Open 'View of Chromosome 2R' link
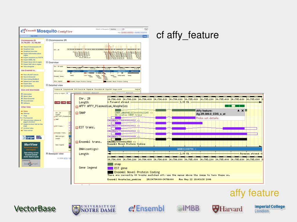This screenshot has width=297, height=222. (x=32, y=47)
